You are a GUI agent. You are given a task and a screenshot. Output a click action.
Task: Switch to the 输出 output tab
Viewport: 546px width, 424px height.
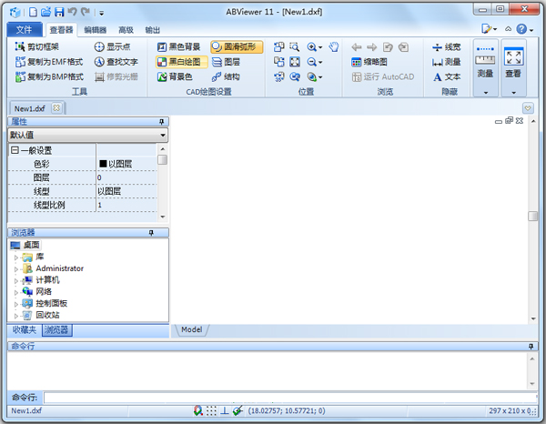tap(153, 30)
